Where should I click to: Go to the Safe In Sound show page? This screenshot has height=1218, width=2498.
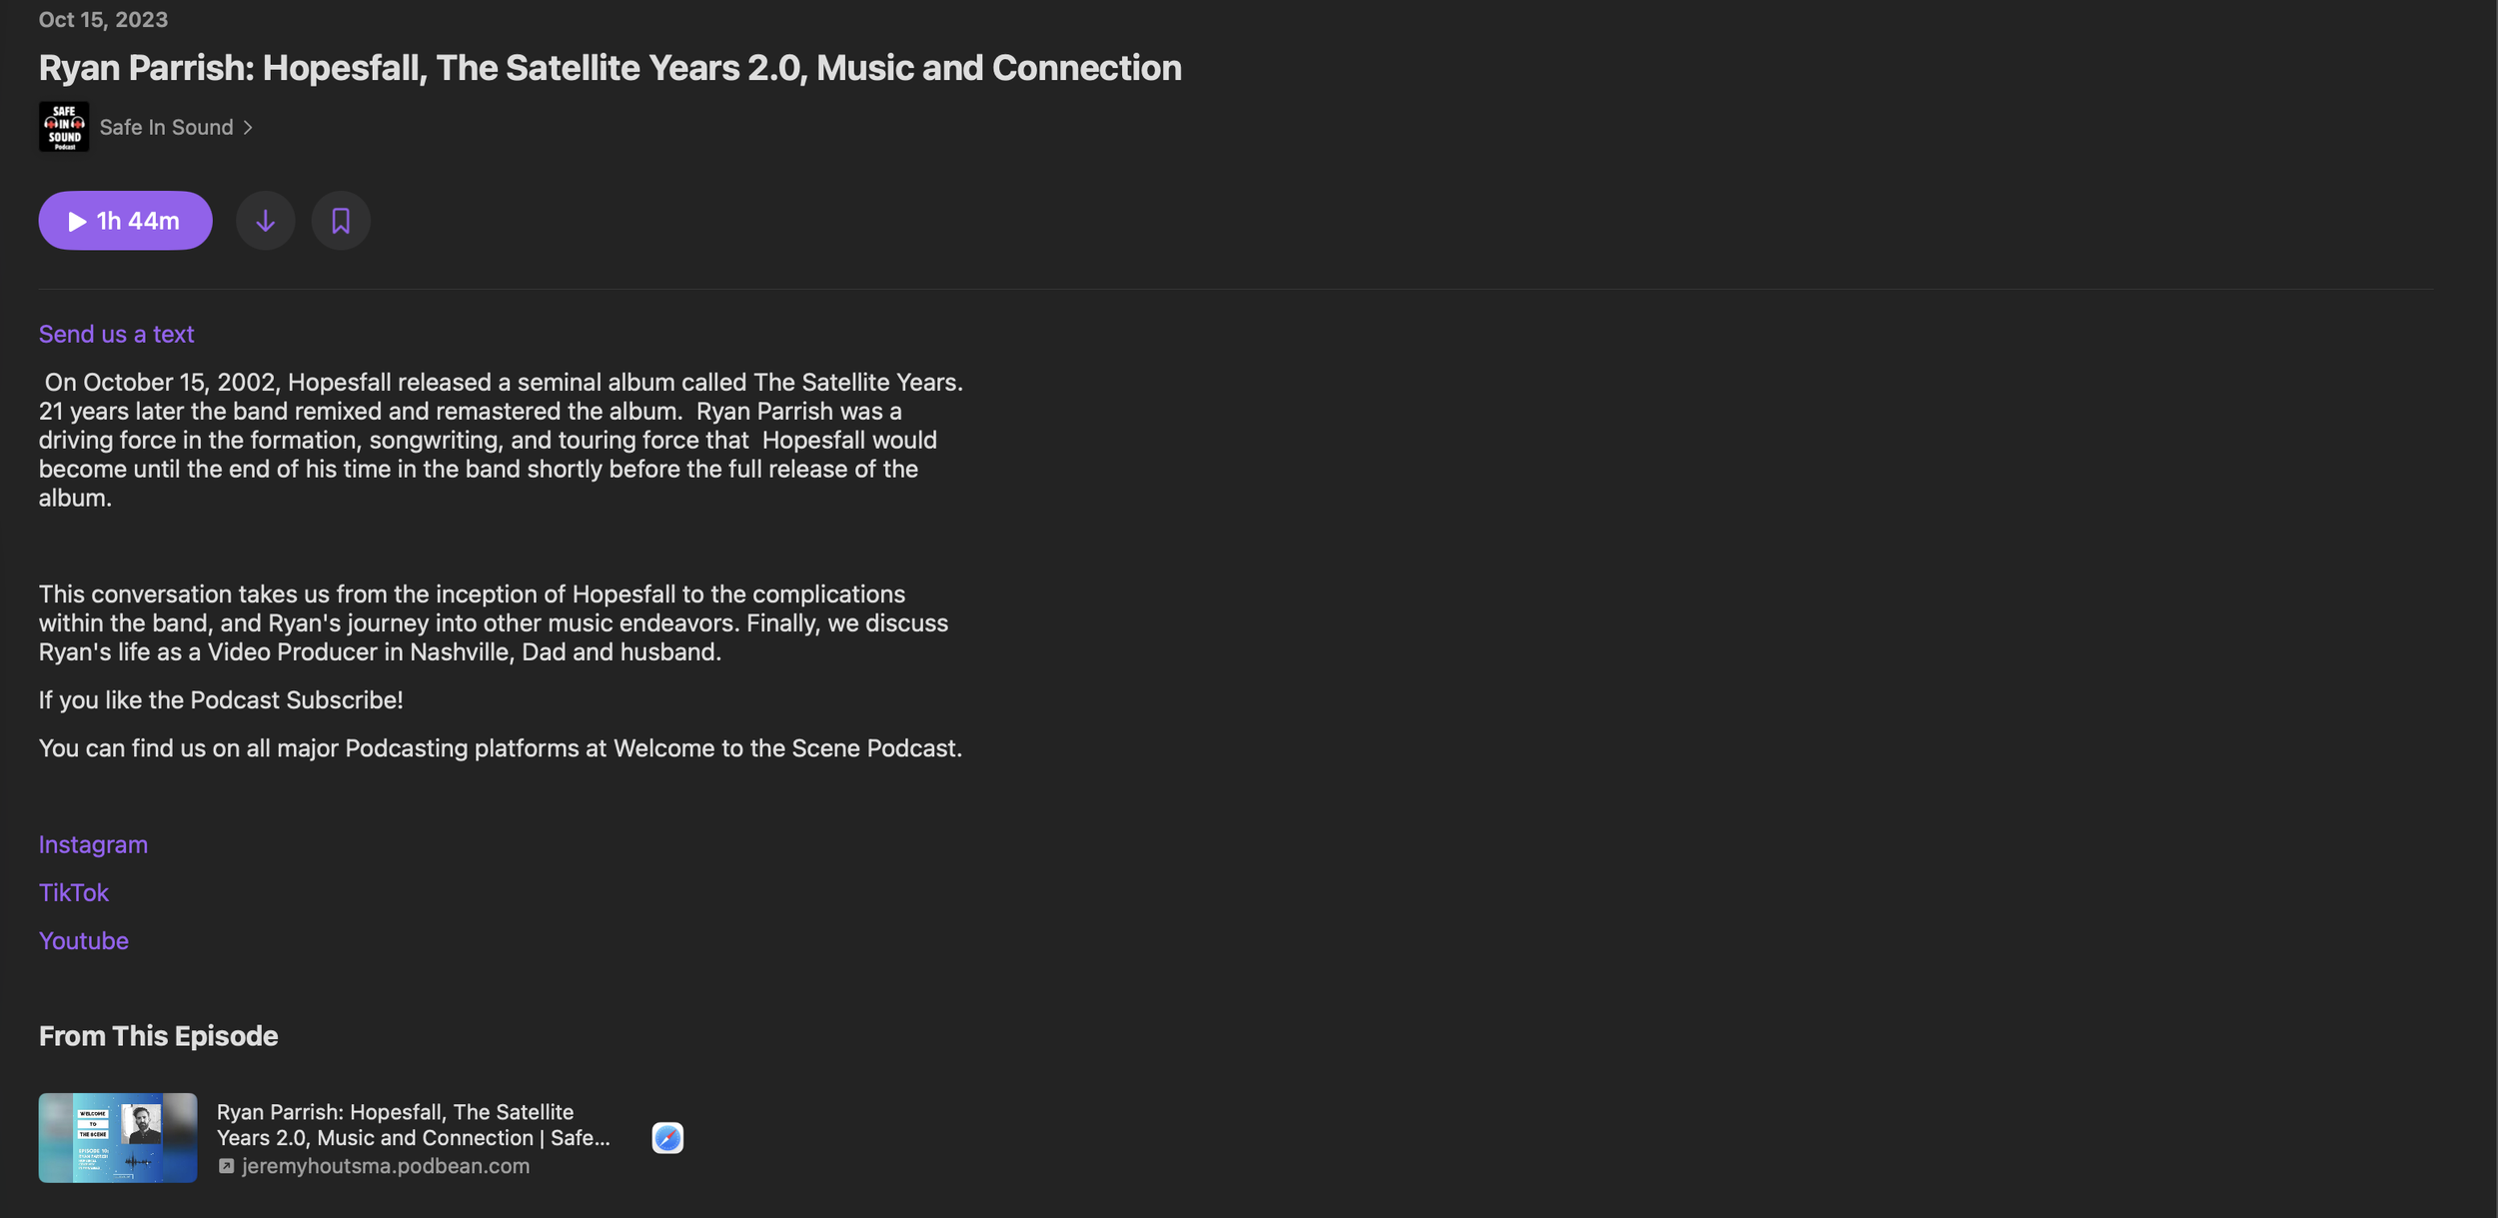tap(167, 128)
